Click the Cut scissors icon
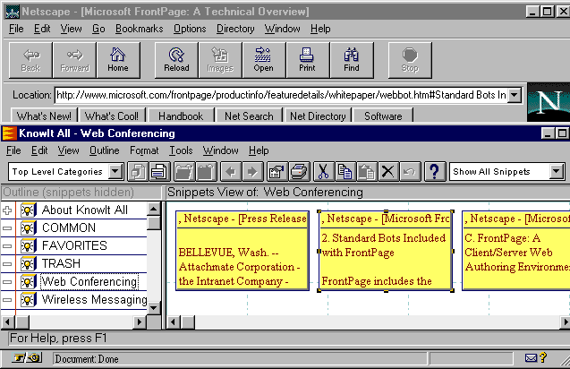The height and width of the screenshot is (369, 570). tap(323, 171)
